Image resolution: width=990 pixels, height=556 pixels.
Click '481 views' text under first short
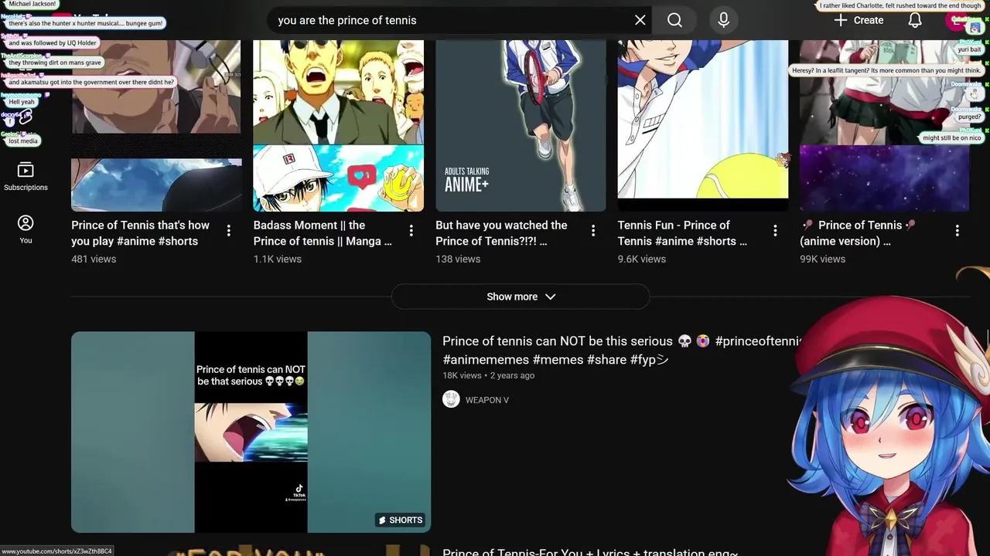point(94,259)
